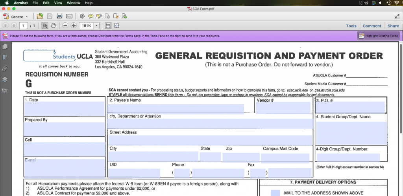Fit one full page to window

pos(116,26)
